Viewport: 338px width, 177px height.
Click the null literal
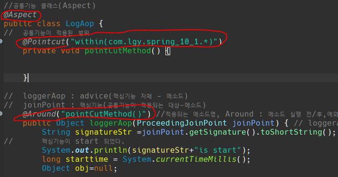point(104,168)
